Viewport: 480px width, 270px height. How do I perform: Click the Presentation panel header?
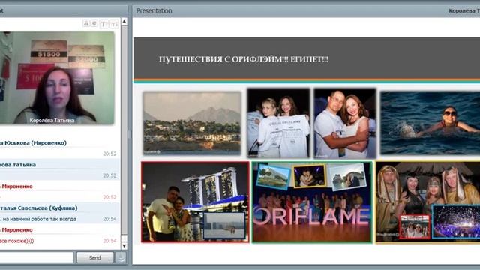[306, 11]
